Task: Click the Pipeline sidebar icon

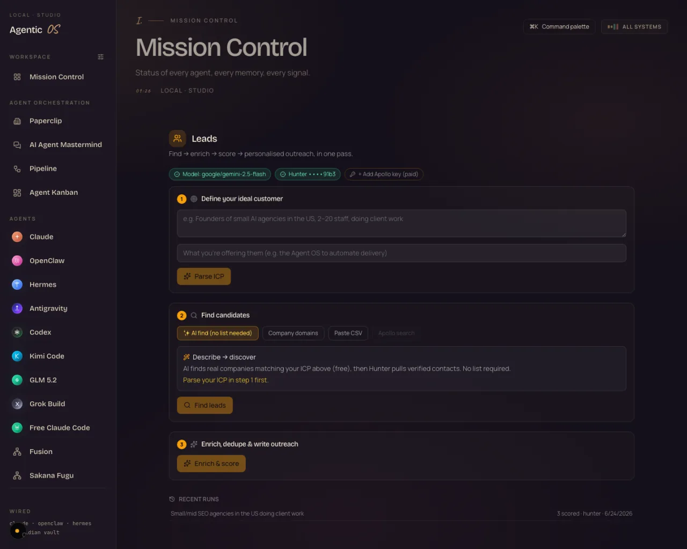Action: coord(17,169)
